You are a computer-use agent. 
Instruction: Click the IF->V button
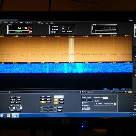(x=13, y=103)
